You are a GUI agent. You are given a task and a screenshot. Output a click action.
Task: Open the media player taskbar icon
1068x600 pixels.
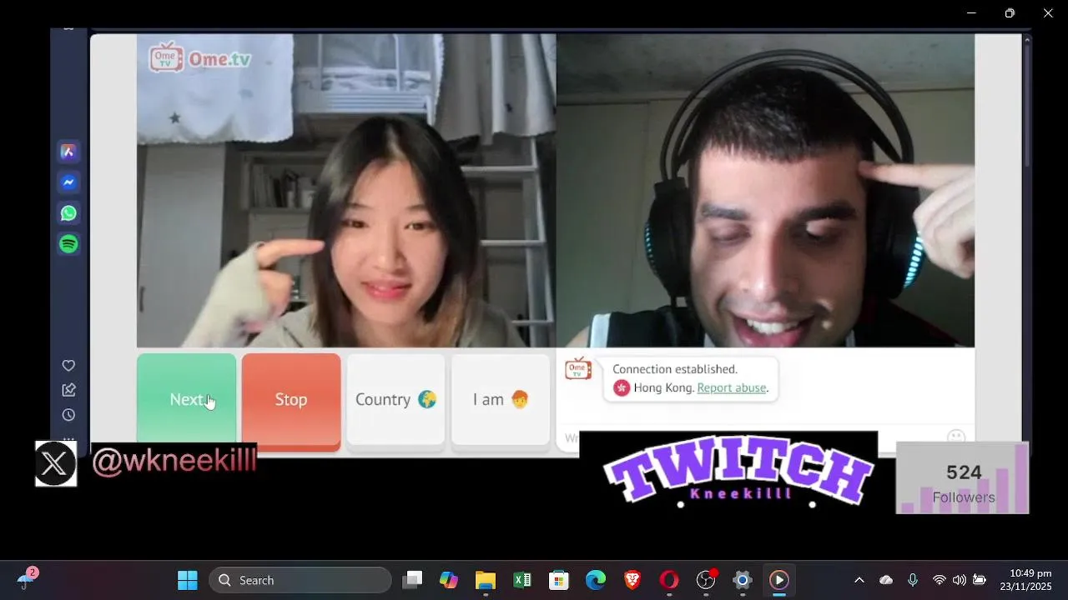click(x=779, y=580)
